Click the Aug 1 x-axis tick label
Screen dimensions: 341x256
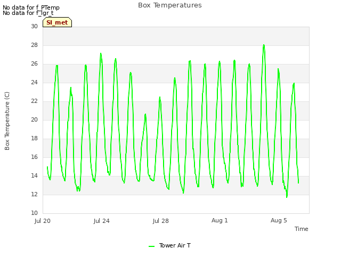click(220, 220)
